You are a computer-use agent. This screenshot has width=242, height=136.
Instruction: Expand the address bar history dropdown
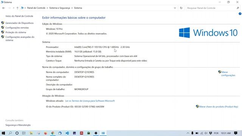[x=175, y=8]
